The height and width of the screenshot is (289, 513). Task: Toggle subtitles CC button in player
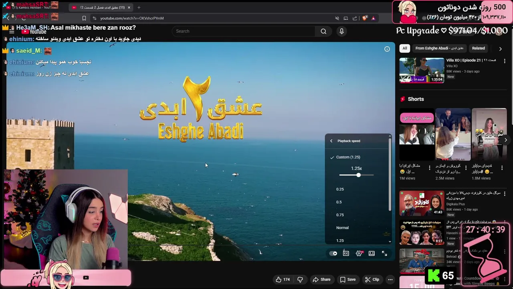tap(346, 253)
